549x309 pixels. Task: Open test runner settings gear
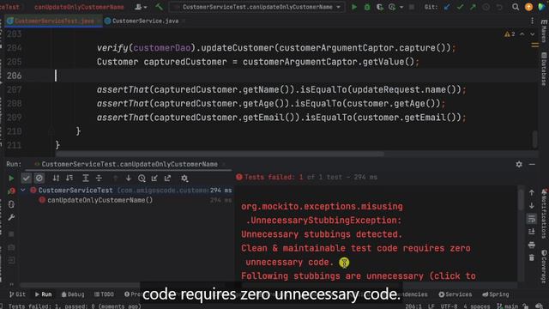pos(184,179)
